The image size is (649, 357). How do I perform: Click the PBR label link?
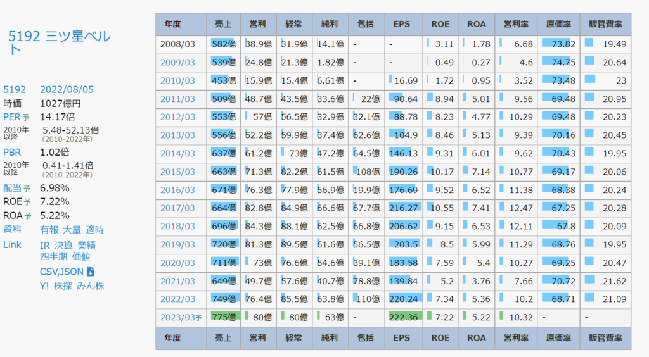[x=12, y=153]
